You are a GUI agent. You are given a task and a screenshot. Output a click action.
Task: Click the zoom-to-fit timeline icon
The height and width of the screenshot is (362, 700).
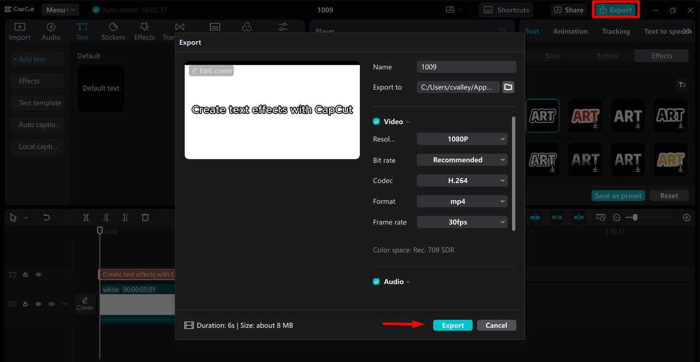click(600, 217)
